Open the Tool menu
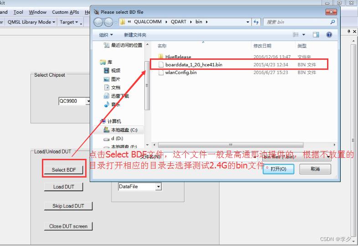This screenshot has height=246, width=358. point(18,12)
